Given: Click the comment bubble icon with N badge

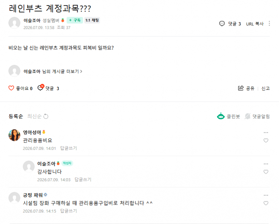Looking at the screenshot, I should click(40, 87).
